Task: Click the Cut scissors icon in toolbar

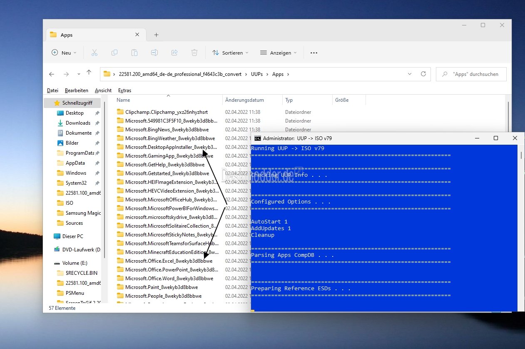Action: click(x=95, y=53)
